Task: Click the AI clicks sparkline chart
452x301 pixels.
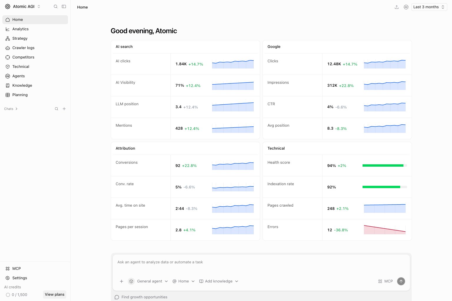Action: (233, 64)
